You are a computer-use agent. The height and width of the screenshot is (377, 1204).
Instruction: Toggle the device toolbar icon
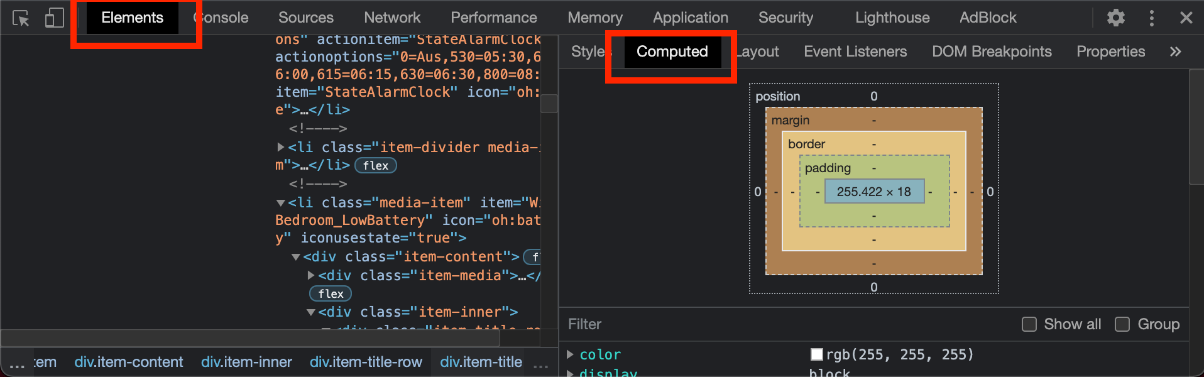54,18
